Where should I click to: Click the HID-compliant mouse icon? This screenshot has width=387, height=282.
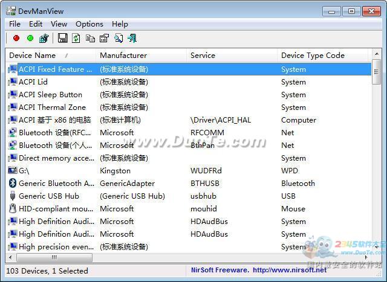tap(13, 208)
